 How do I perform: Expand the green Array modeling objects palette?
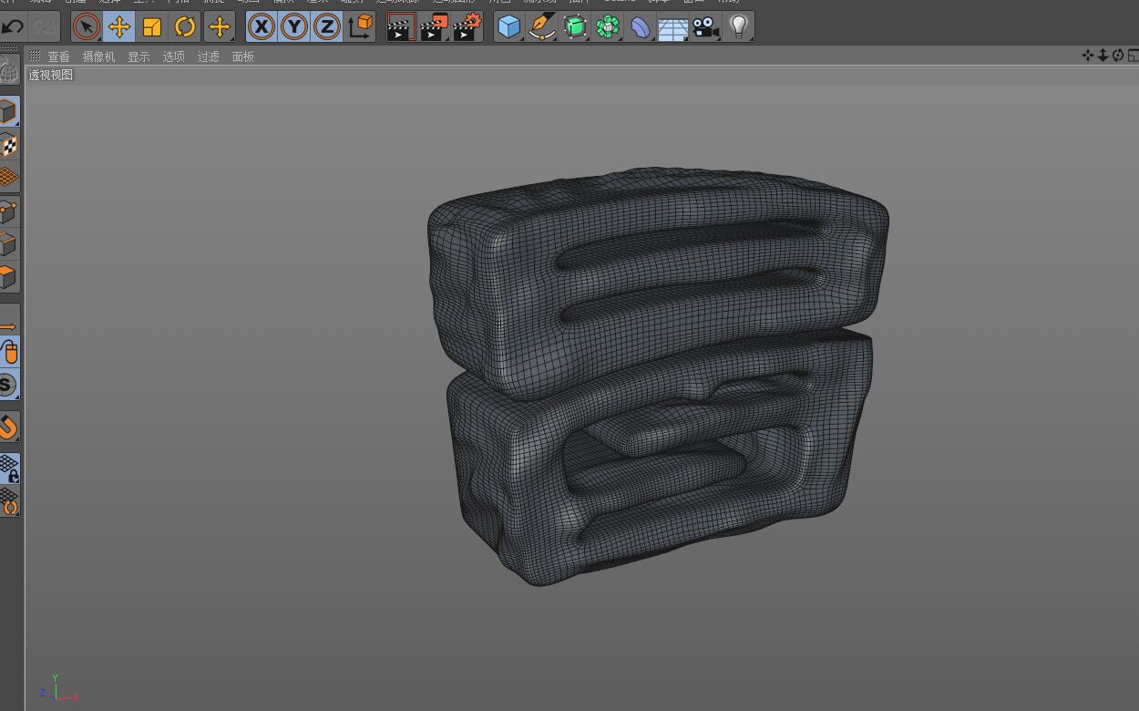[608, 26]
